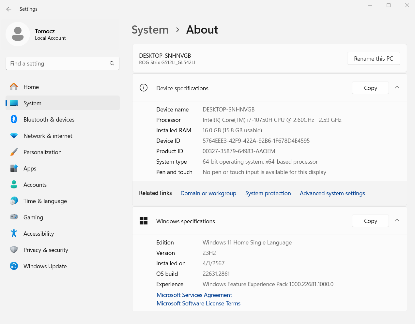Select Apps in the sidebar

[x=63, y=169]
